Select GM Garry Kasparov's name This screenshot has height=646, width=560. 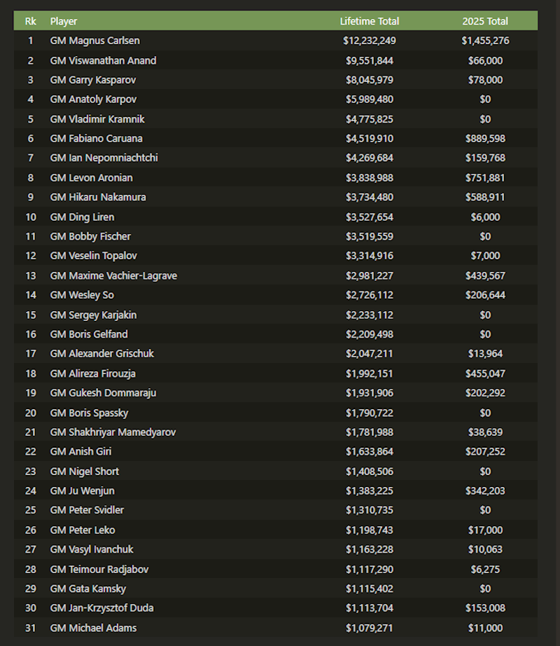tap(96, 80)
